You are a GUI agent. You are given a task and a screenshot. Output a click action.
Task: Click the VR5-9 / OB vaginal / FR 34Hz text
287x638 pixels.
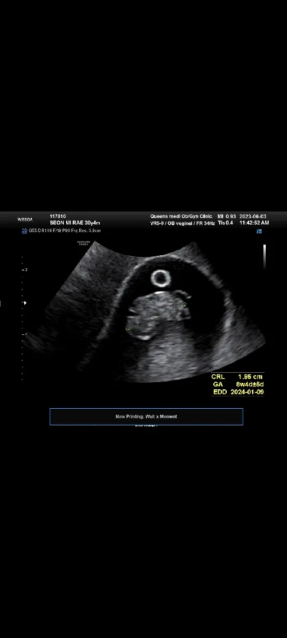[x=182, y=223]
